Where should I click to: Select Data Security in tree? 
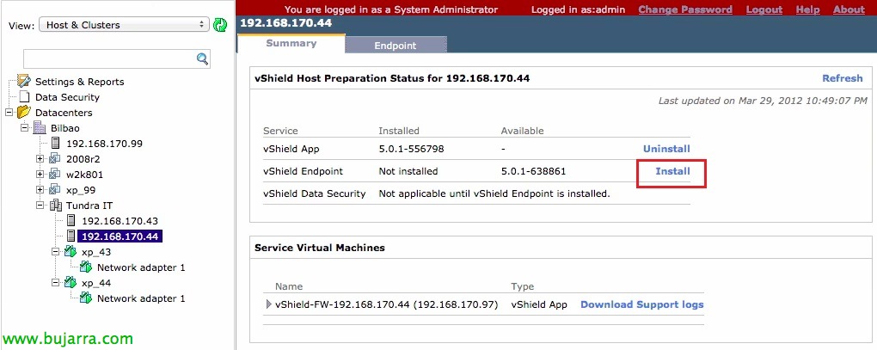(67, 97)
